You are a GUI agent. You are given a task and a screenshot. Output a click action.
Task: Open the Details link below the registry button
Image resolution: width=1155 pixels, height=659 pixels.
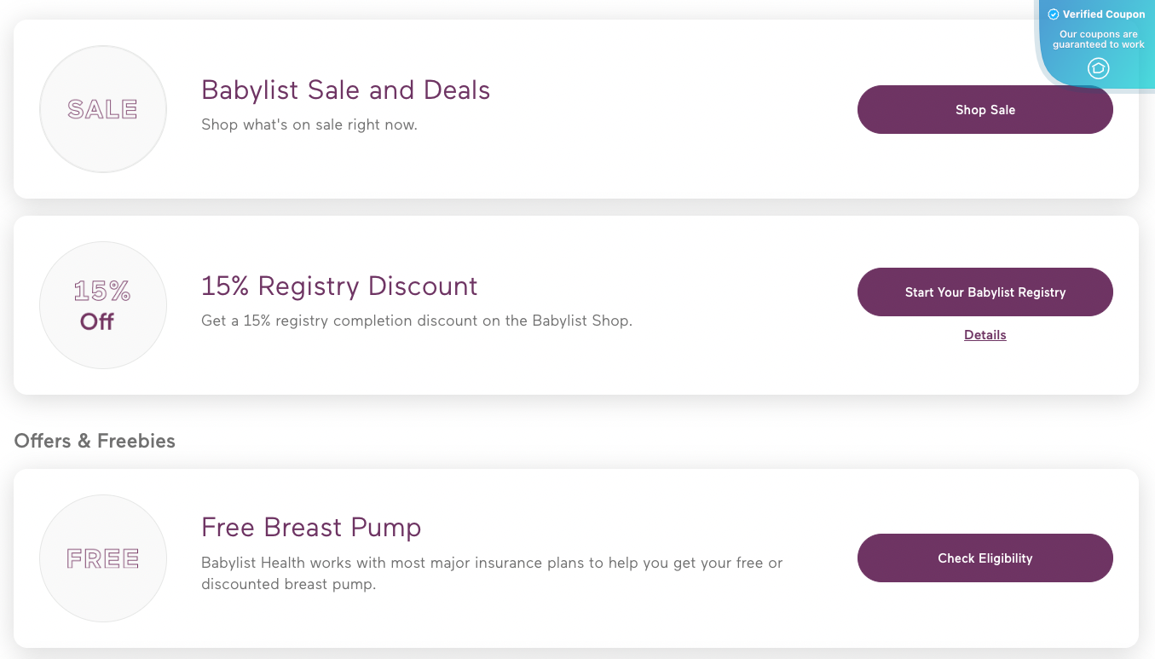(985, 334)
